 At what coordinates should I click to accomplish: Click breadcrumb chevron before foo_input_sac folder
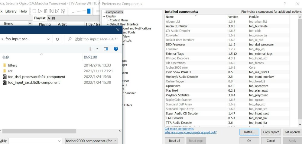2,39
